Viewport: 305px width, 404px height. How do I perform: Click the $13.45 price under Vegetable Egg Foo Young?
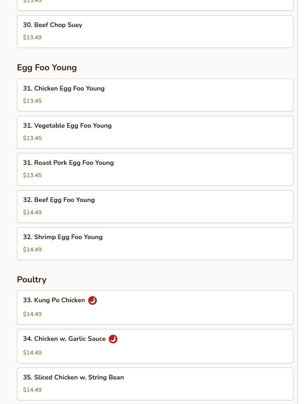tap(33, 138)
